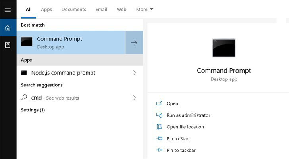
Task: Click the Run as administrator shield icon
Action: (159, 115)
